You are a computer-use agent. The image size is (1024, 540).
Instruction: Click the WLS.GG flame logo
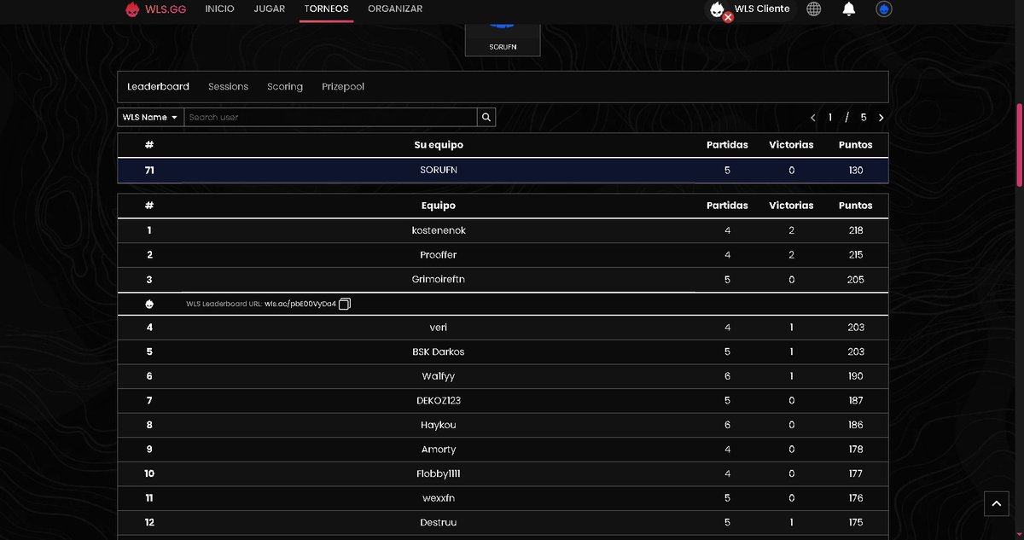tap(132, 9)
